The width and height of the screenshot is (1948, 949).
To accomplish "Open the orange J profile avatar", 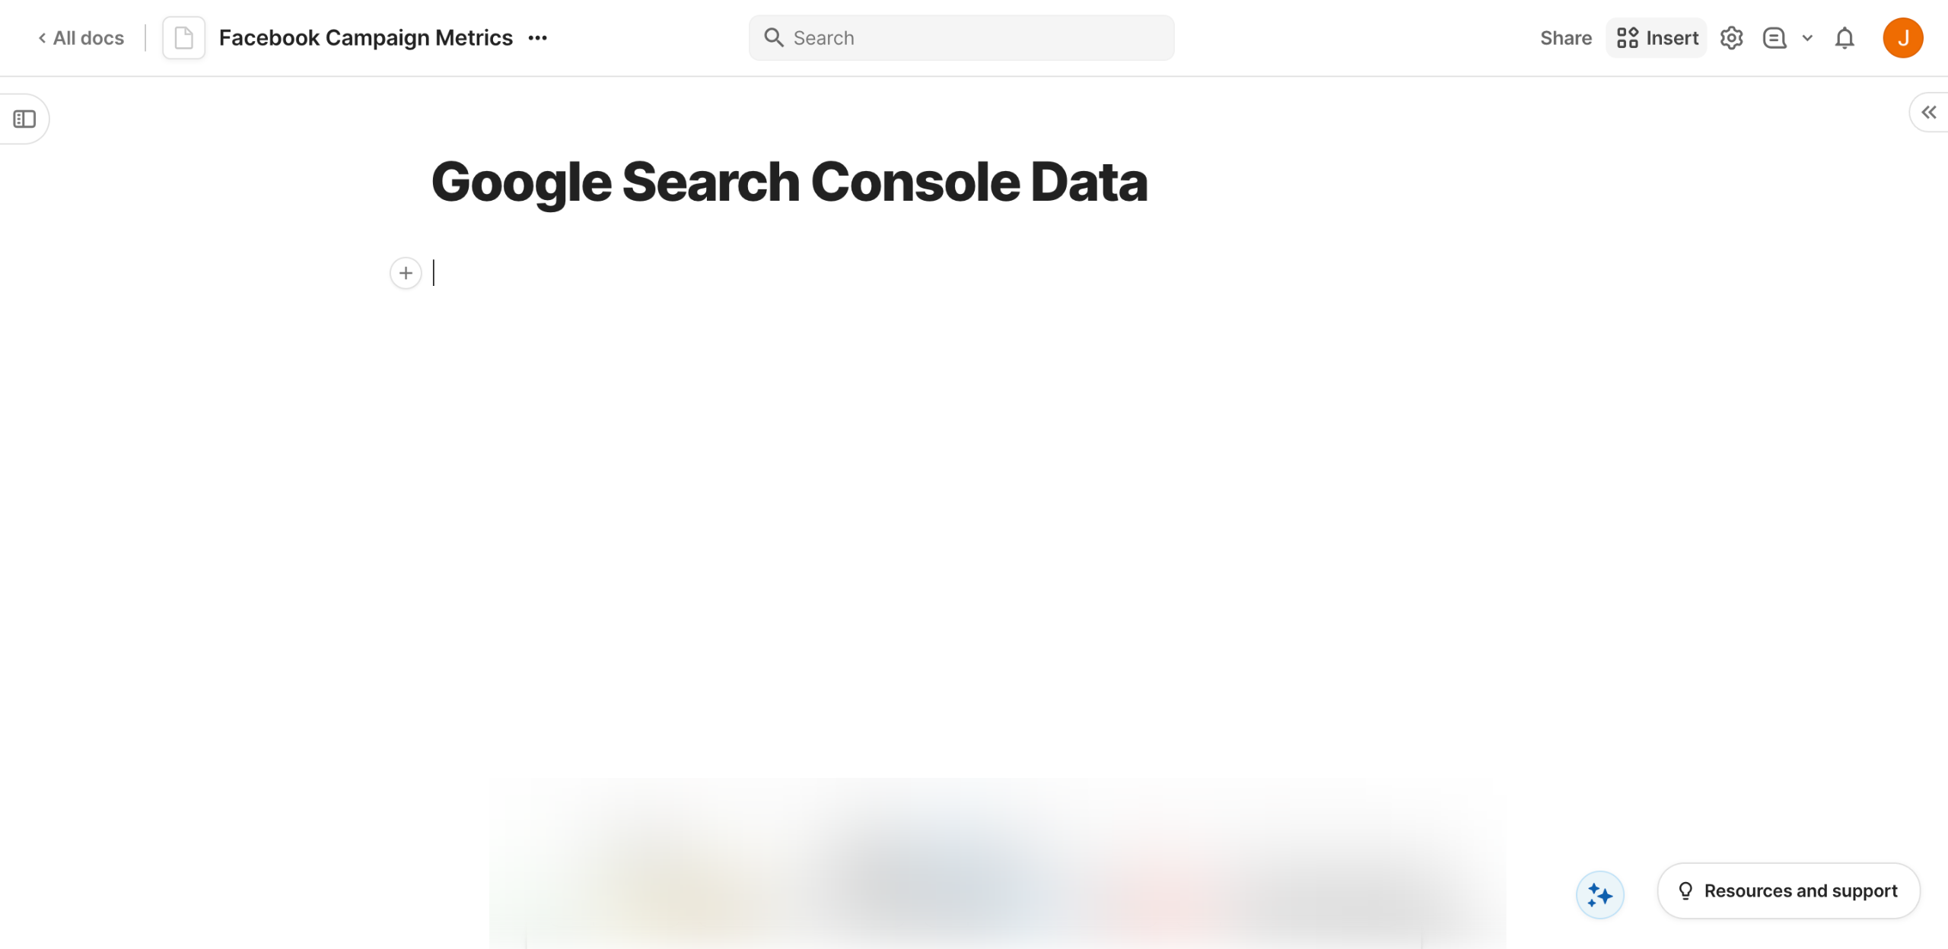I will 1902,38.
